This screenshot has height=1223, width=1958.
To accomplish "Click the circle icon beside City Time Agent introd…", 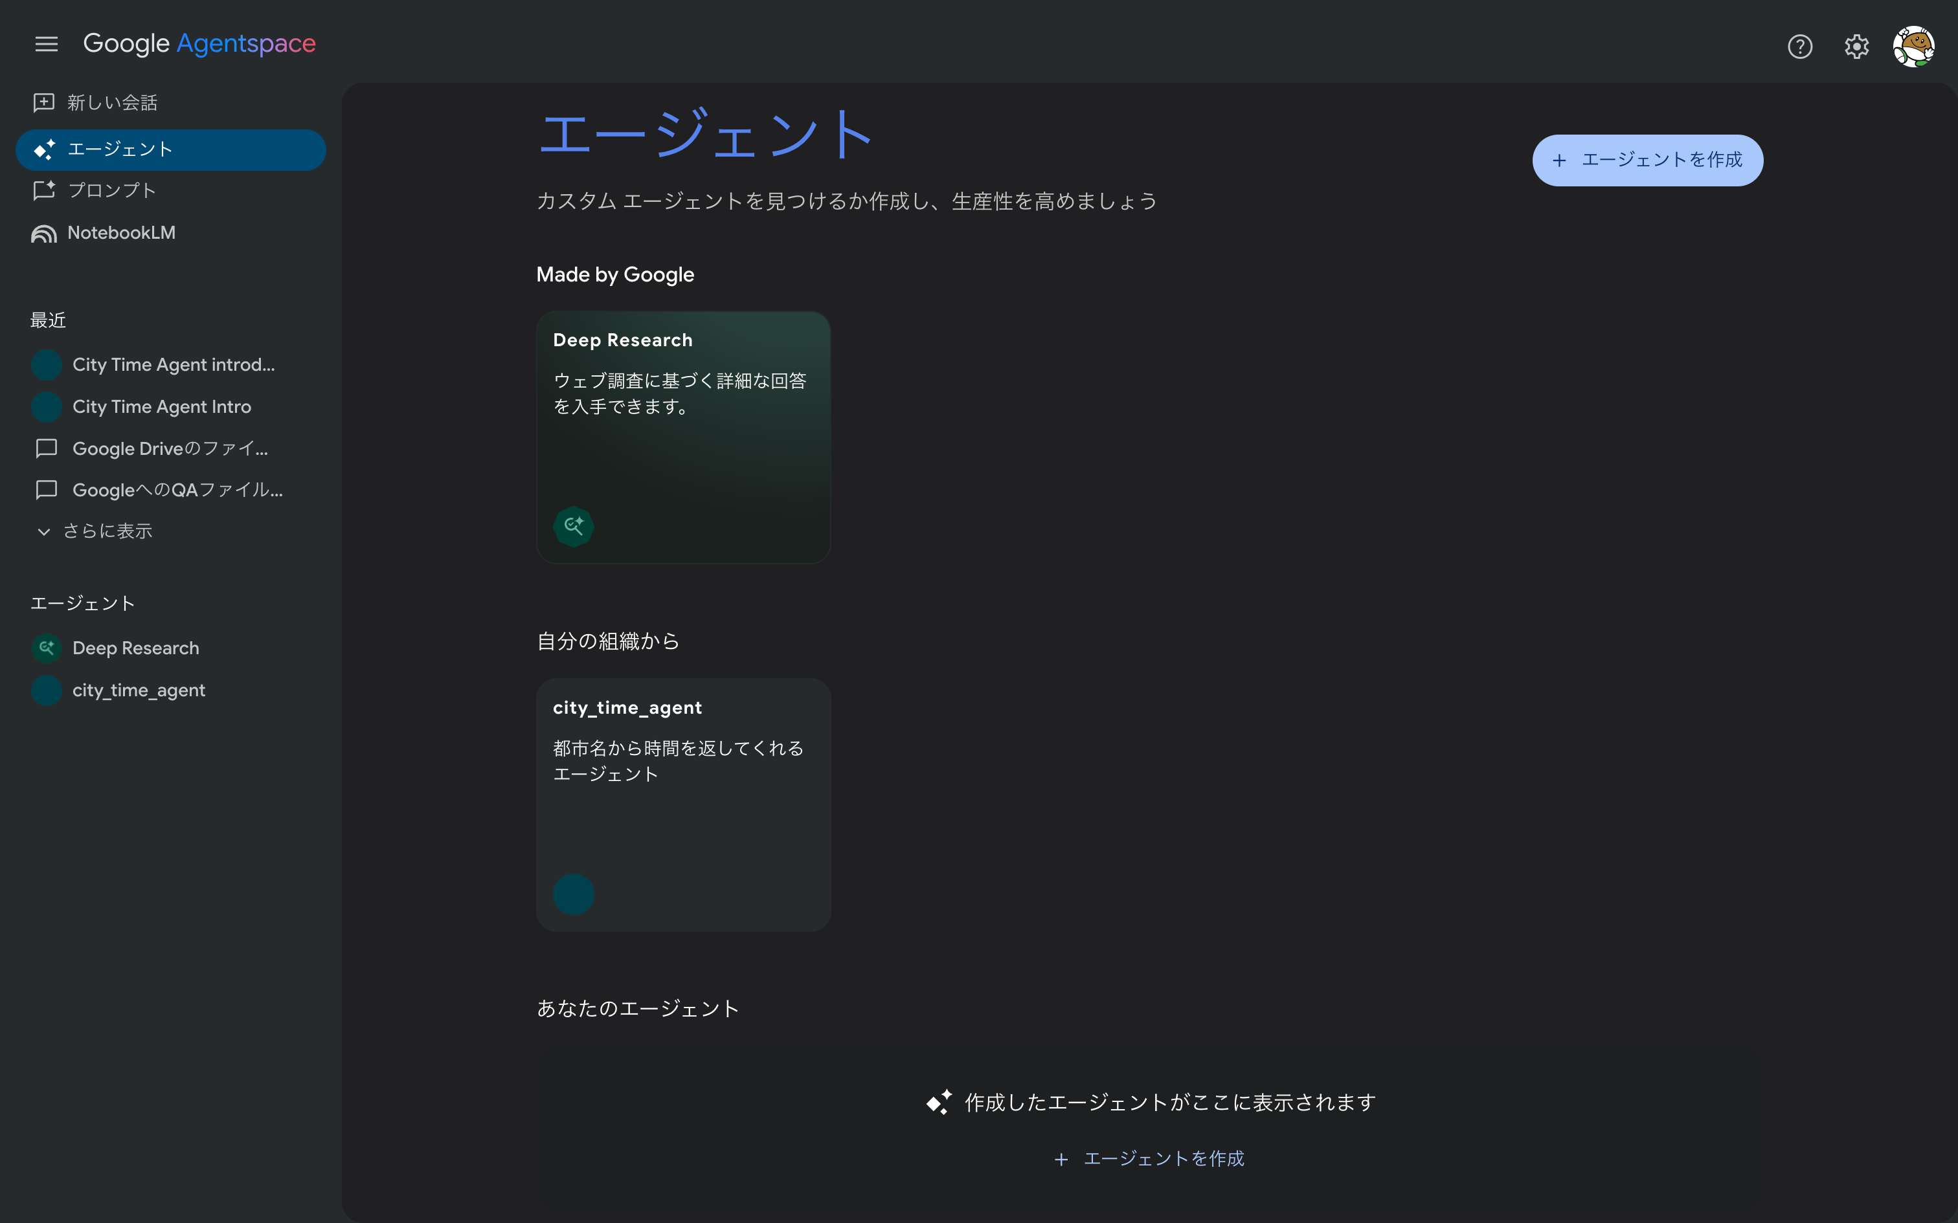I will click(46, 365).
